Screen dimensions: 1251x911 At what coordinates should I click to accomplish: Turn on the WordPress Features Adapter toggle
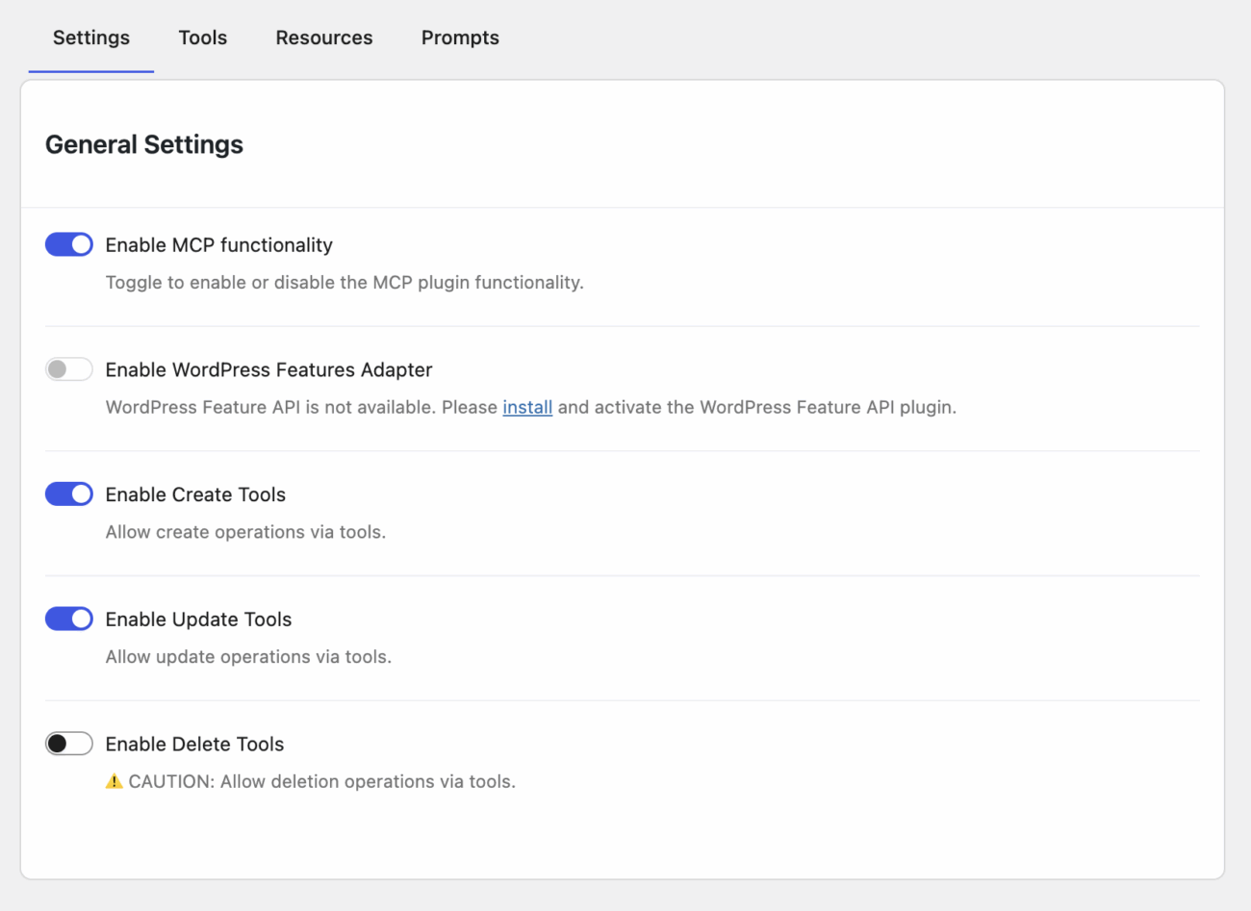[68, 368]
